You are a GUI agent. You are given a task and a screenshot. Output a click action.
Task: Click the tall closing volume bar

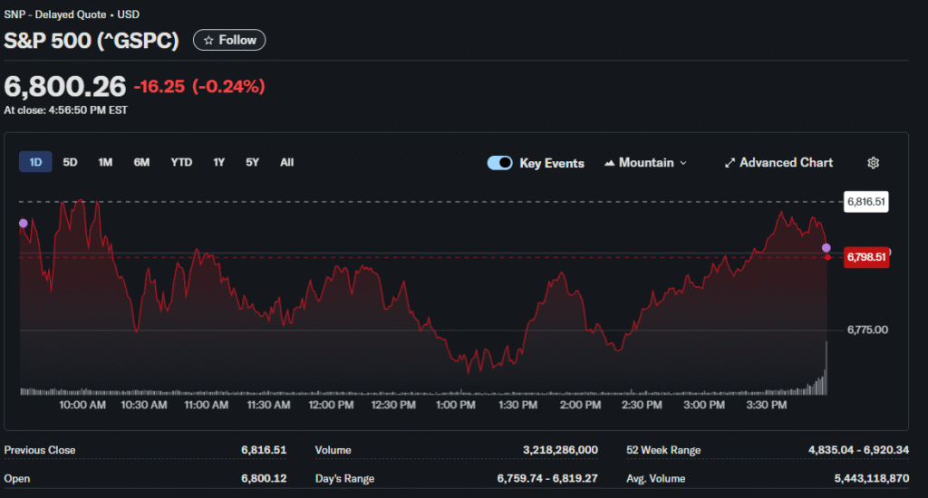[826, 369]
